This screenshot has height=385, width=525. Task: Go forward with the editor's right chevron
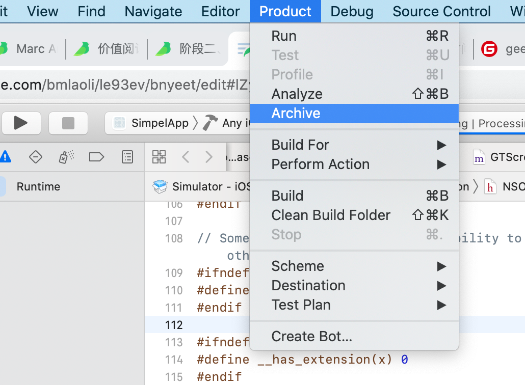[208, 156]
